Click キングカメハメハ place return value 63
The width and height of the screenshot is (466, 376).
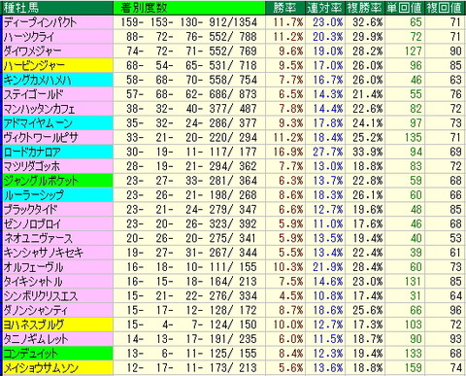coord(455,80)
